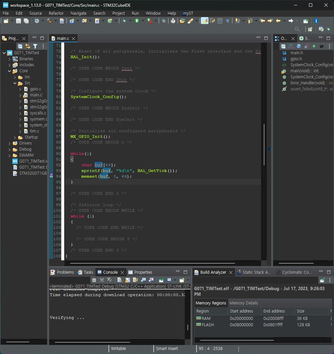Select Error_Handler(void) in the Outline
The height and width of the screenshot is (354, 334).
click(x=307, y=83)
